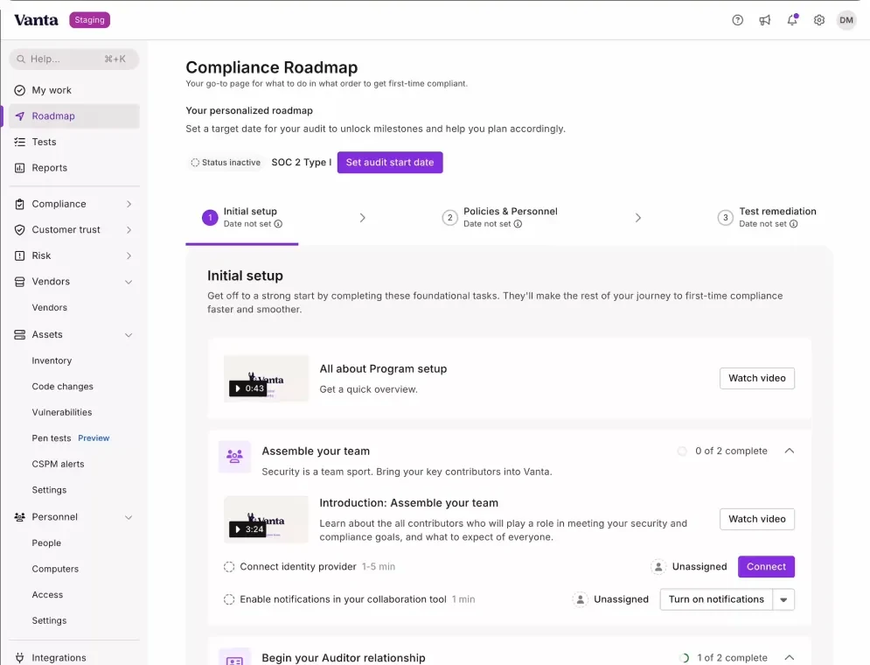Click the Begin your Auditor relationship icon

[x=234, y=657]
